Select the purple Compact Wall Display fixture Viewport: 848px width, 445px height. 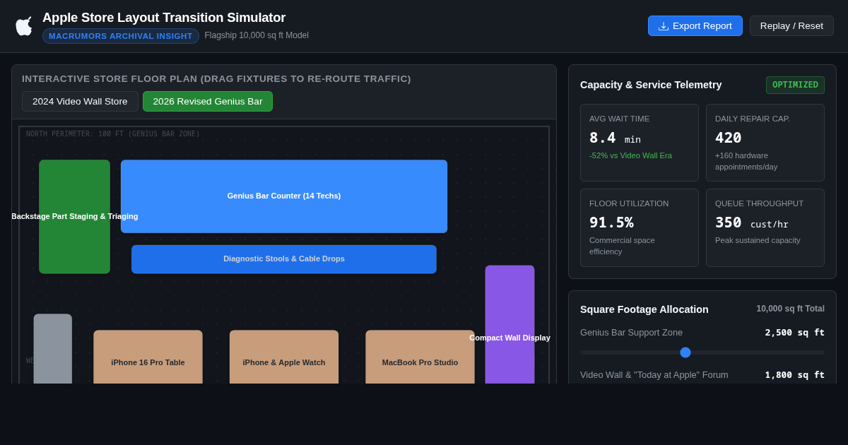[510, 325]
